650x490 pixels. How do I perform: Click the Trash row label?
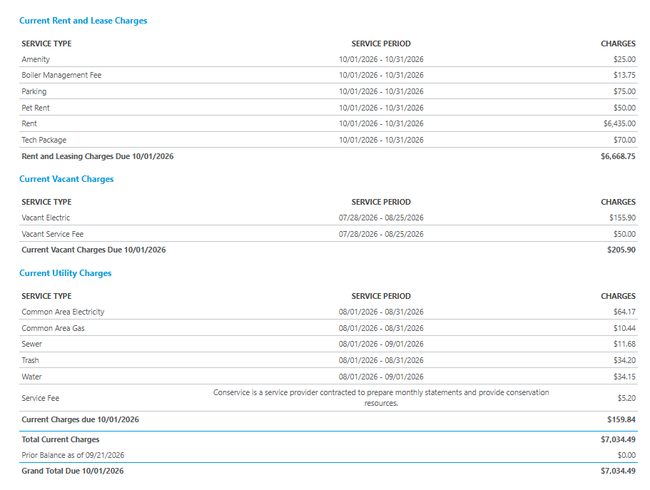pyautogui.click(x=30, y=360)
